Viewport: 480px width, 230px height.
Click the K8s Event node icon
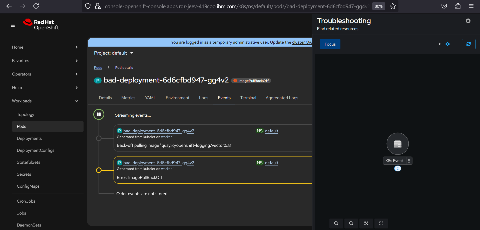pyautogui.click(x=397, y=144)
